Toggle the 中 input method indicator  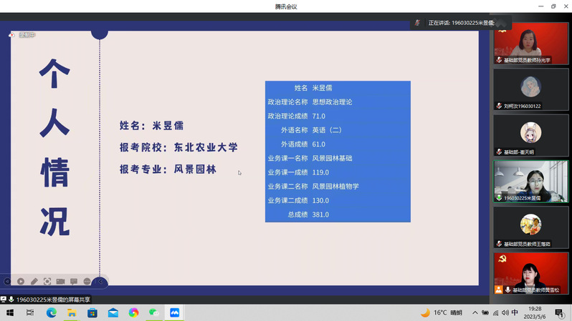(515, 313)
